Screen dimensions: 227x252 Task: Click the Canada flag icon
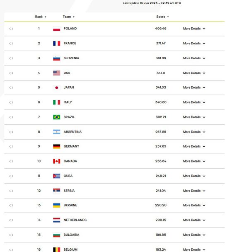(57, 161)
